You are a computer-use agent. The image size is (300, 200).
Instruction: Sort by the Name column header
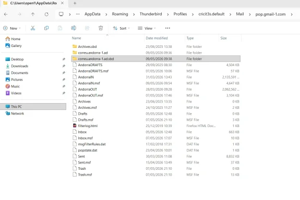coord(77,38)
